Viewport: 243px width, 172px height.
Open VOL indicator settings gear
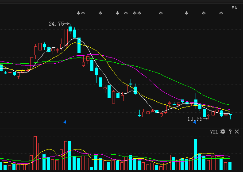(223, 132)
